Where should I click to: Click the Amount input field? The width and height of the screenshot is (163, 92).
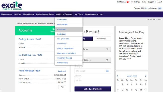(93, 80)
